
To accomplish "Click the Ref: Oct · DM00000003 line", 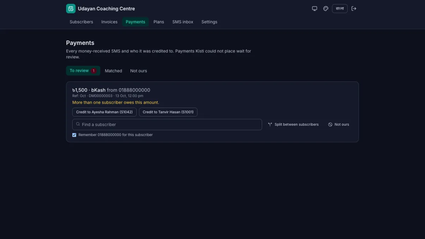I will click(108, 96).
